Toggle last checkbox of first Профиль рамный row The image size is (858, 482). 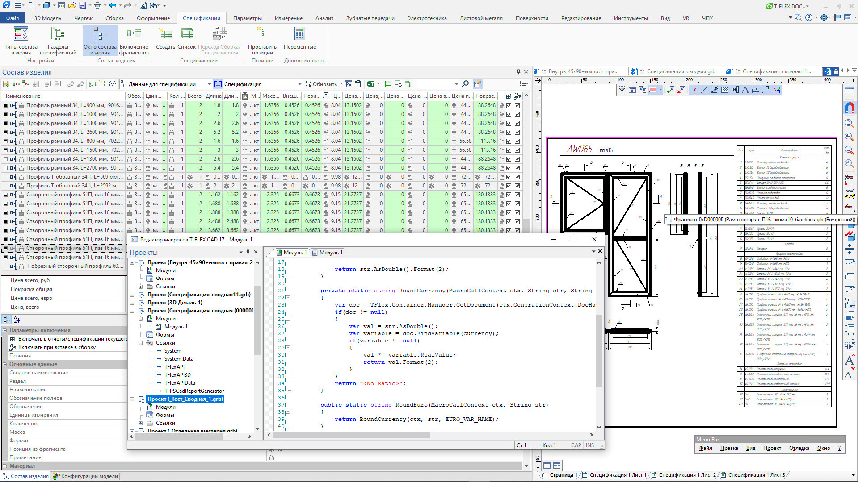tap(517, 105)
